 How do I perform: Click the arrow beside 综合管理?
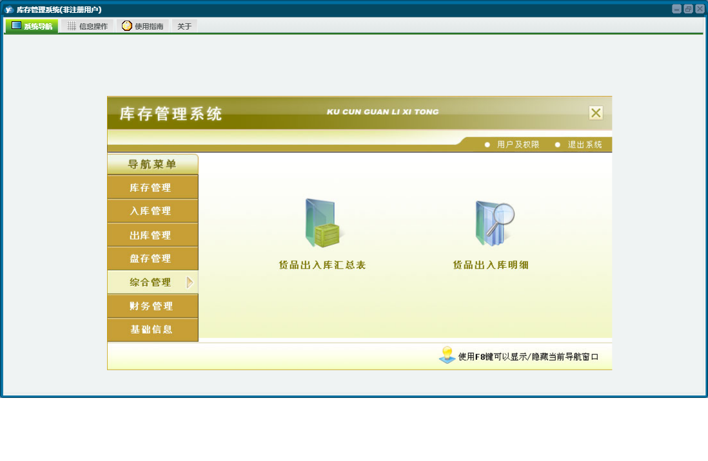(x=190, y=283)
